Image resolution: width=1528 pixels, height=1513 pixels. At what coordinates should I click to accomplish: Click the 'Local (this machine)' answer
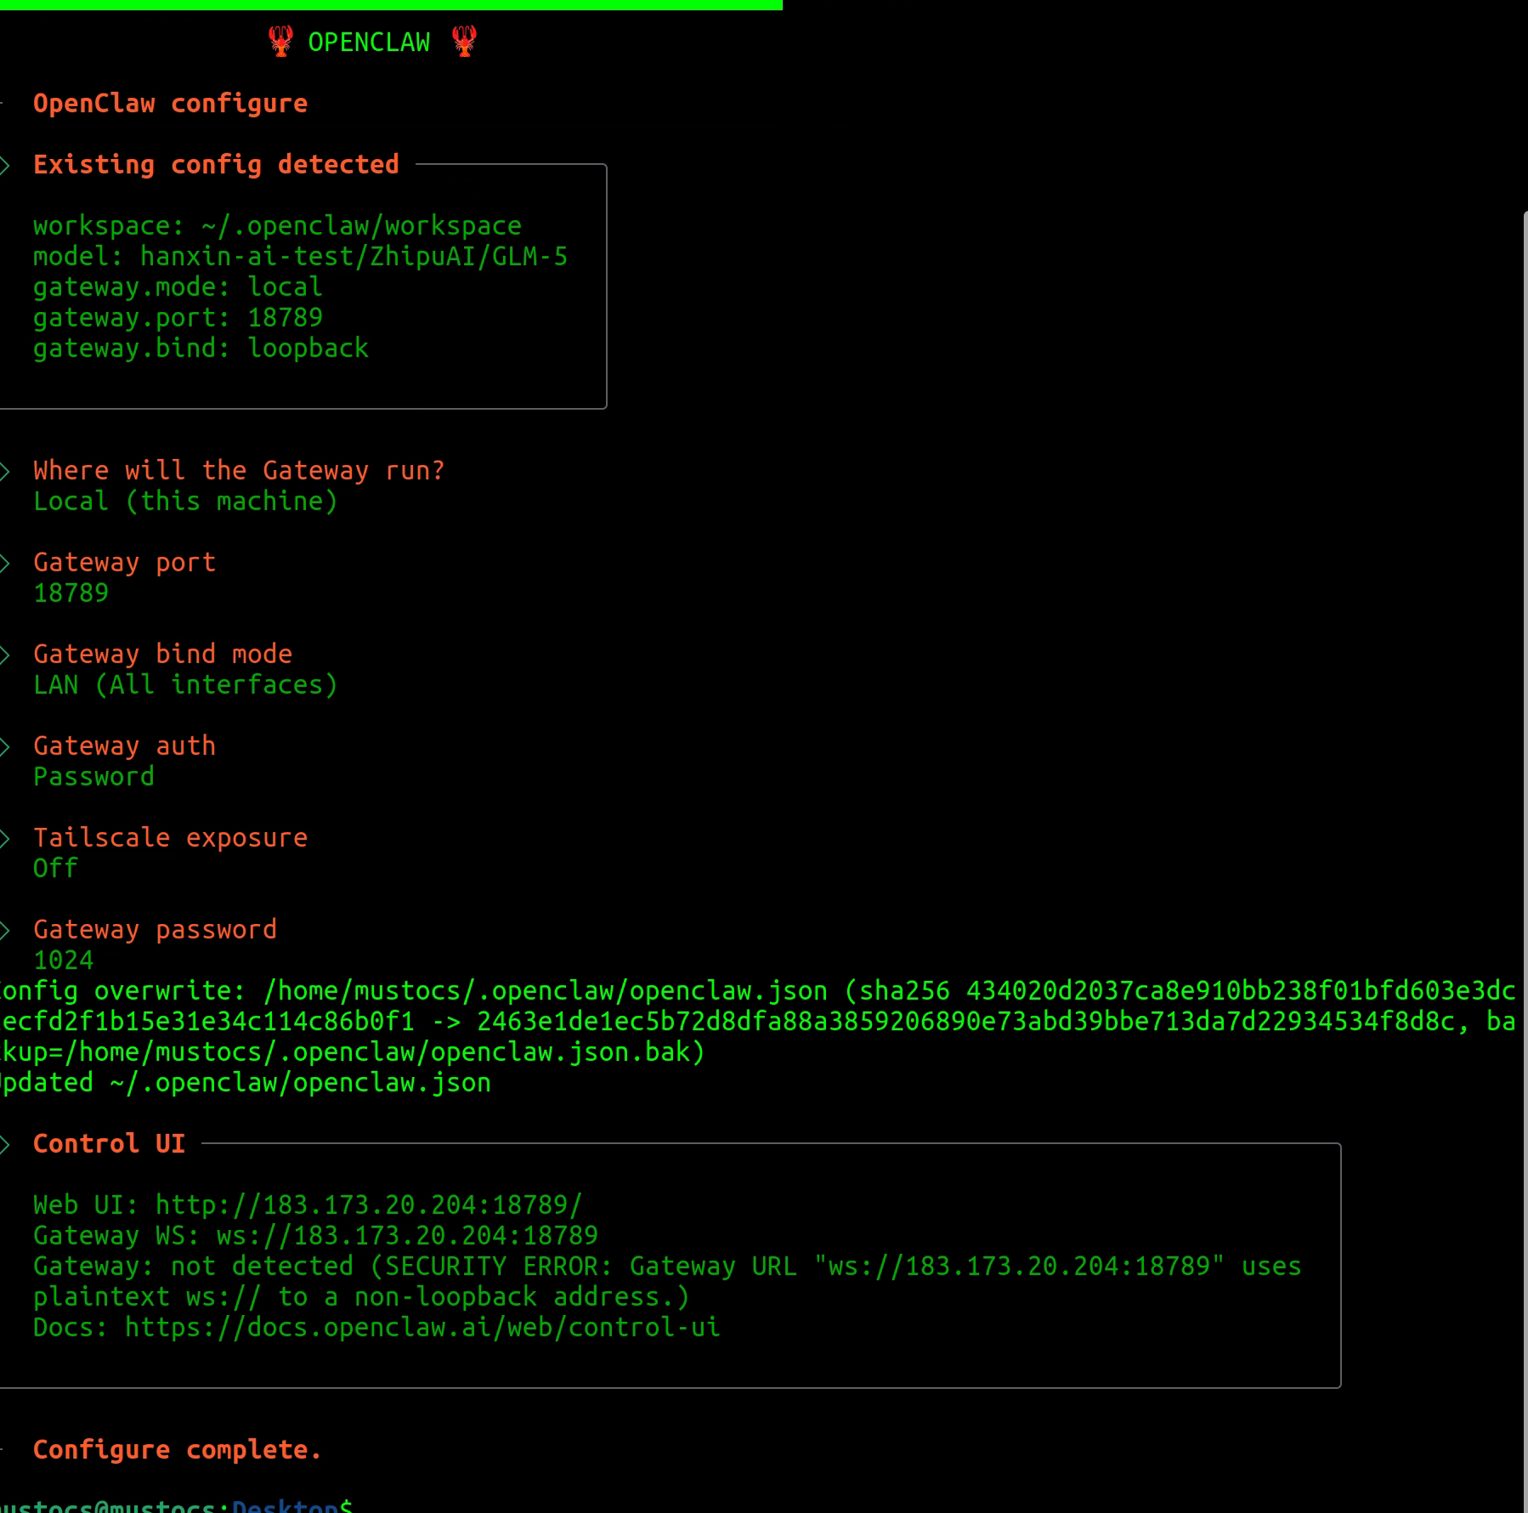pos(185,501)
